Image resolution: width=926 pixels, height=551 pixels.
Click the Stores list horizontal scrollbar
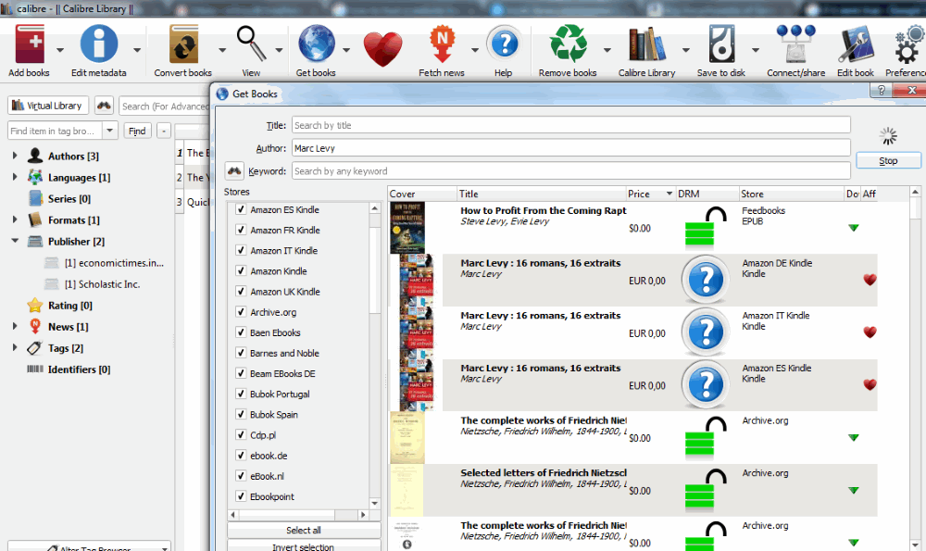coord(297,514)
